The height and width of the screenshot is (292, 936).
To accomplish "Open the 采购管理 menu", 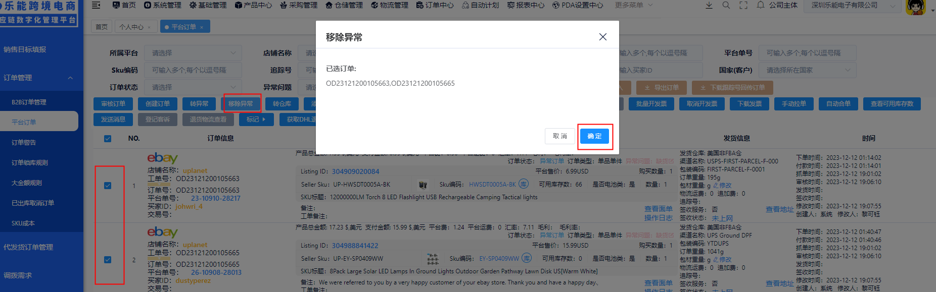I will point(299,5).
